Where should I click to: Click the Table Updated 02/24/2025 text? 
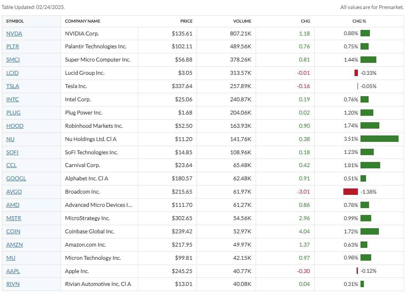click(33, 7)
